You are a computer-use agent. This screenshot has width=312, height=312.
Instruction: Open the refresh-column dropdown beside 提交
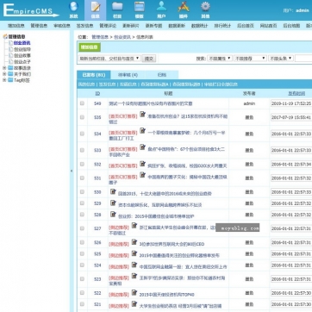[x=109, y=59]
